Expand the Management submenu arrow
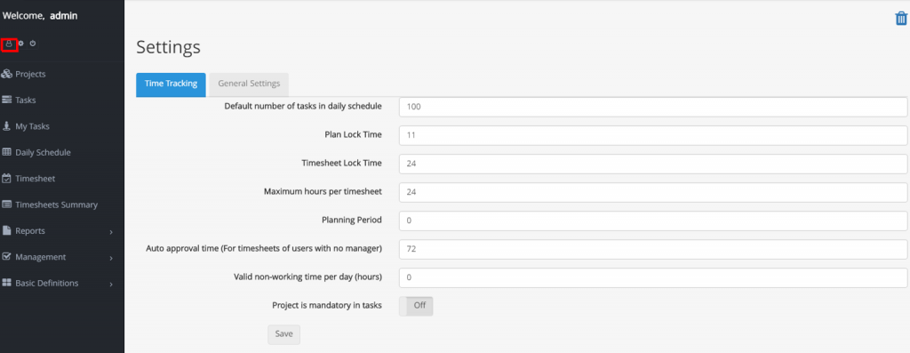The image size is (910, 353). [111, 258]
